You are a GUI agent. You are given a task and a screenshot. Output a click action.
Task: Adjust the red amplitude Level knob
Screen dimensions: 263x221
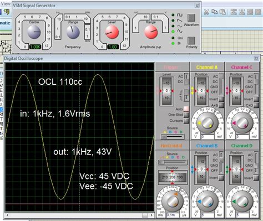tap(112, 32)
